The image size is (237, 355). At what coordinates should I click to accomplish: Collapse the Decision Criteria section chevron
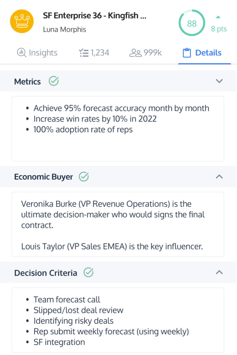coord(219,272)
